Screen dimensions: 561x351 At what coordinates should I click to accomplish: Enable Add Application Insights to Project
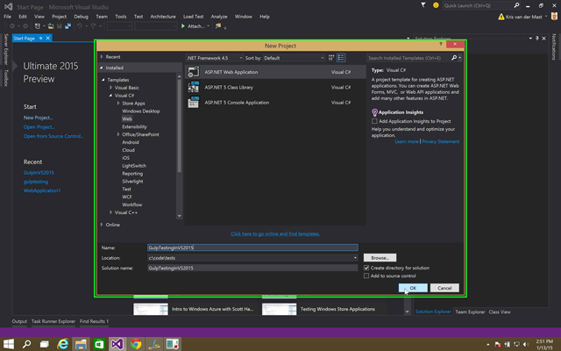[374, 121]
